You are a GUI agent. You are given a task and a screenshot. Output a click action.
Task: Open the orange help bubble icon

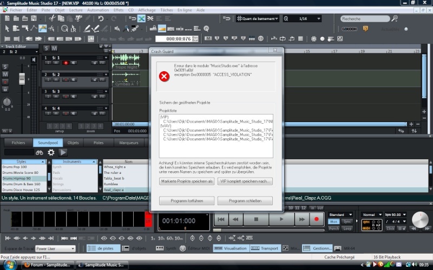[x=366, y=29]
